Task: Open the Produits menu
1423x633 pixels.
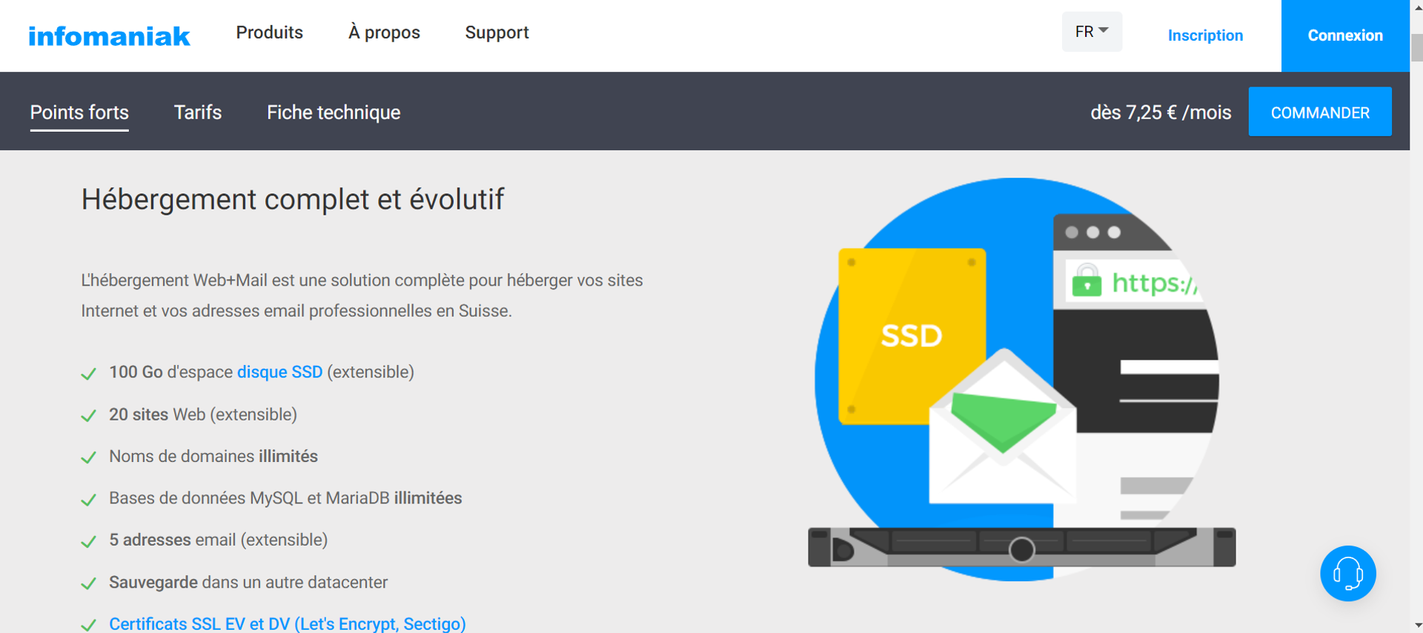Action: 269,33
